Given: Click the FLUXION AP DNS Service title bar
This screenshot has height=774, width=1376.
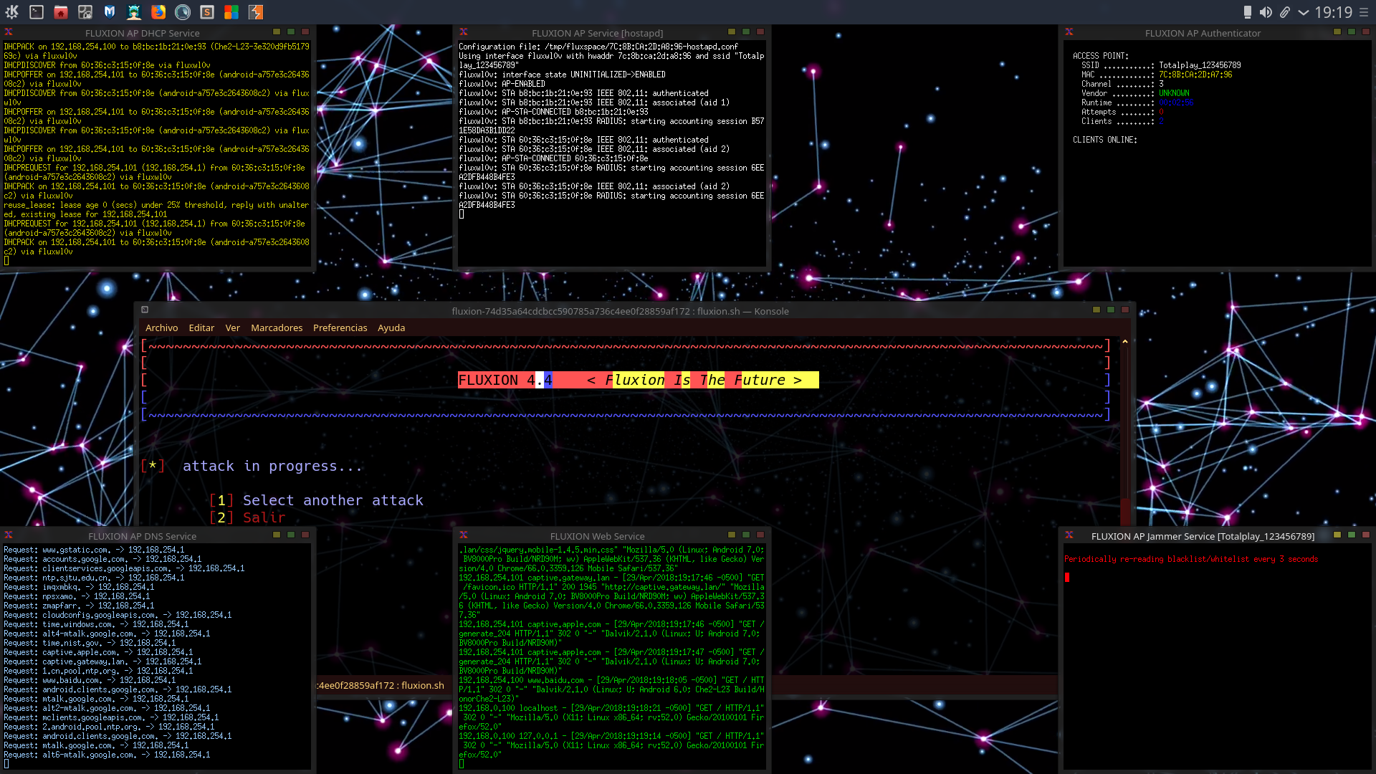Looking at the screenshot, I should click(142, 536).
